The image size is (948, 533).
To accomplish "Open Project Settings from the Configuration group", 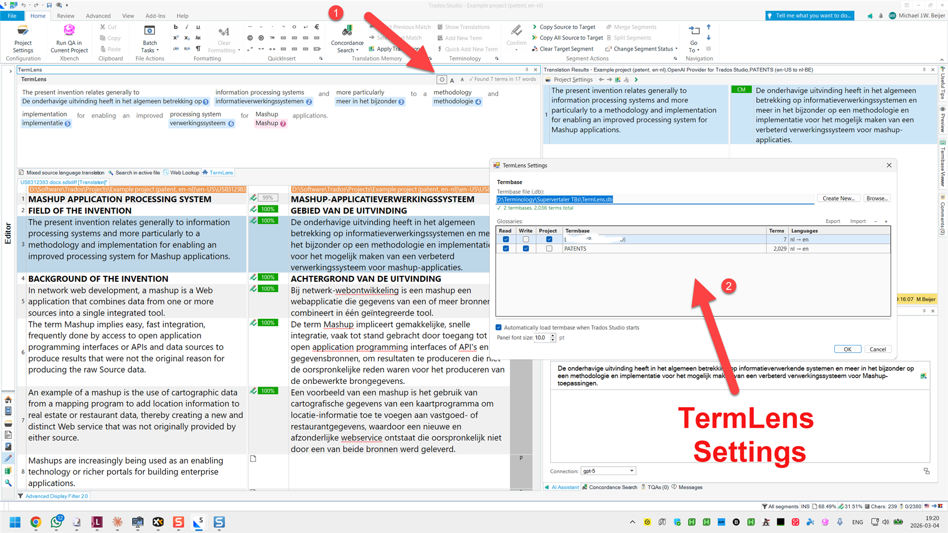I will click(23, 38).
